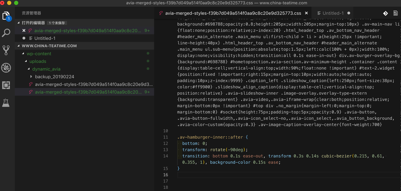Open the Source Control view
This screenshot has width=401, height=191.
coord(6,50)
